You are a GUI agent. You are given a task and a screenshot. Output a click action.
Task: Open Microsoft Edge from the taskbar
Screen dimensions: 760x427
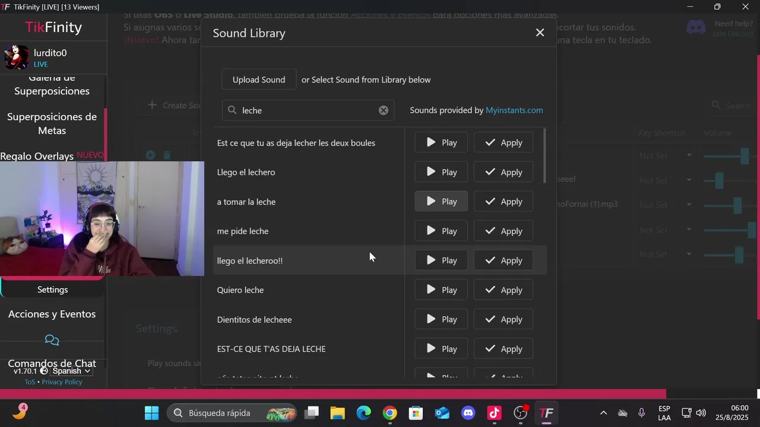[x=363, y=413]
